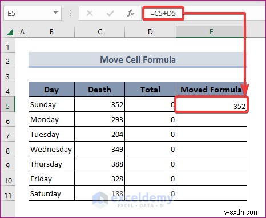The image size is (266, 218).
Task: Select Total value 0 in Thursday row
Action: click(x=150, y=164)
